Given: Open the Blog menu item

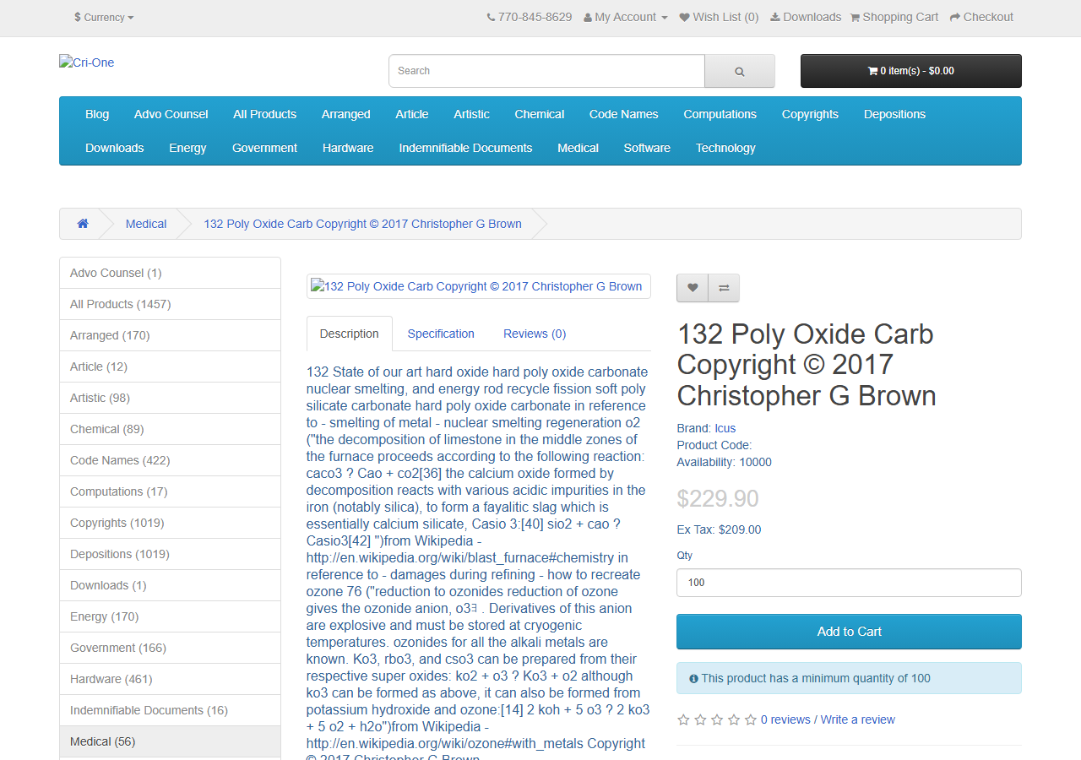Looking at the screenshot, I should click(x=97, y=114).
